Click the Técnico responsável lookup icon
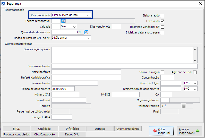The width and height of the screenshot is (205, 138). [x=63, y=21]
